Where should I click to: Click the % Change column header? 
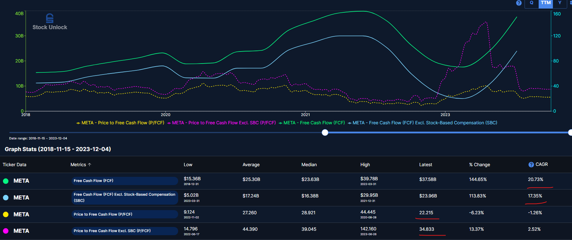point(479,165)
